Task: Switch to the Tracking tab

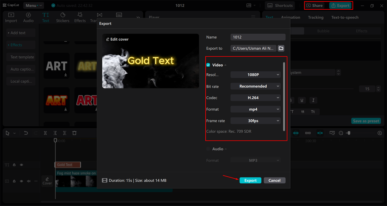Action: (x=316, y=17)
